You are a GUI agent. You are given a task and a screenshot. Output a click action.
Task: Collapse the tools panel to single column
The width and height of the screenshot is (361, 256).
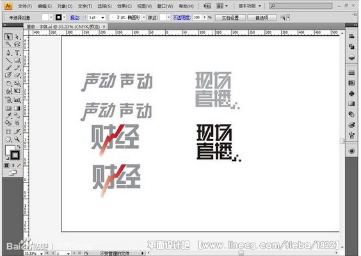[x=4, y=24]
